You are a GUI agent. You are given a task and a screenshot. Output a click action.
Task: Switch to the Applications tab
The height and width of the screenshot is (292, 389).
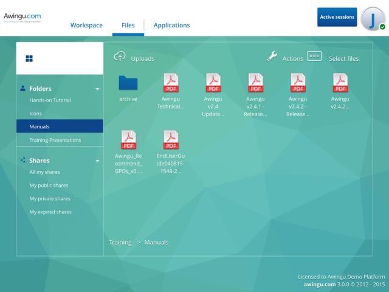click(171, 25)
